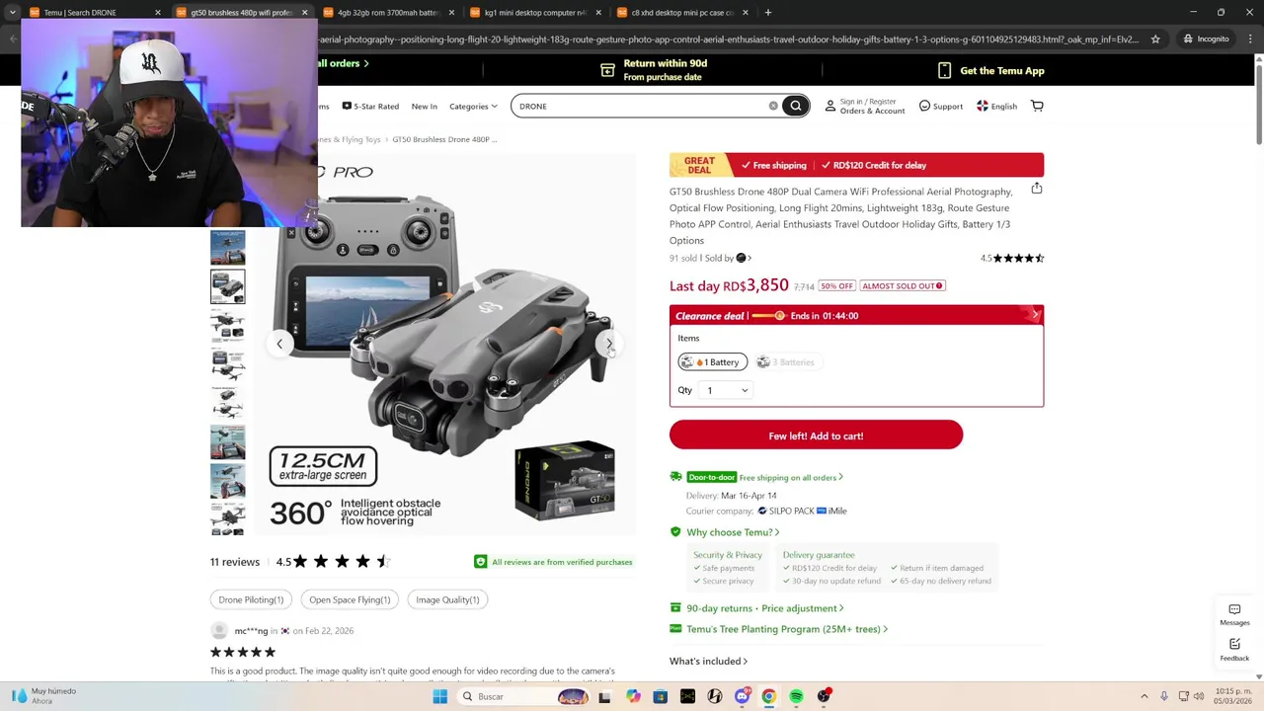Change language from English
The height and width of the screenshot is (711, 1264).
pos(996,106)
